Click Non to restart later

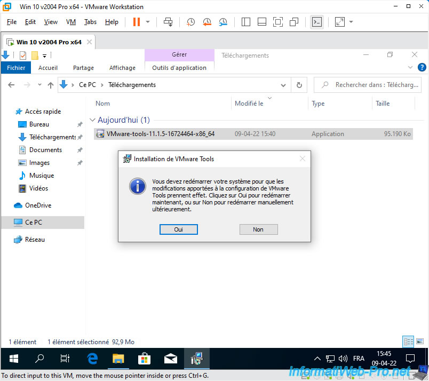pos(258,229)
